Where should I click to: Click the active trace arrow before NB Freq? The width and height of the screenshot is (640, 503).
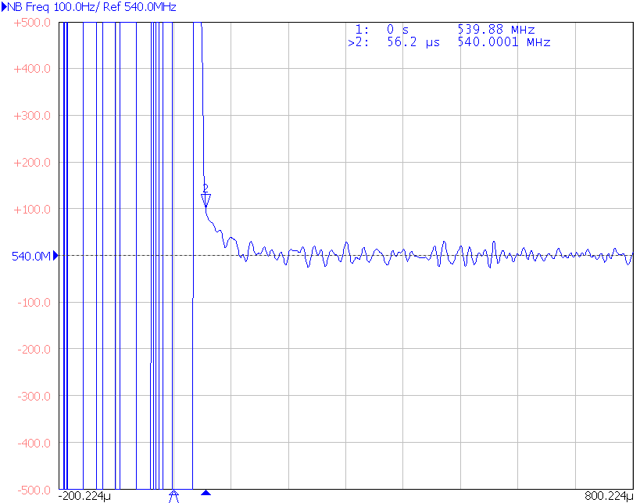(x=4, y=7)
